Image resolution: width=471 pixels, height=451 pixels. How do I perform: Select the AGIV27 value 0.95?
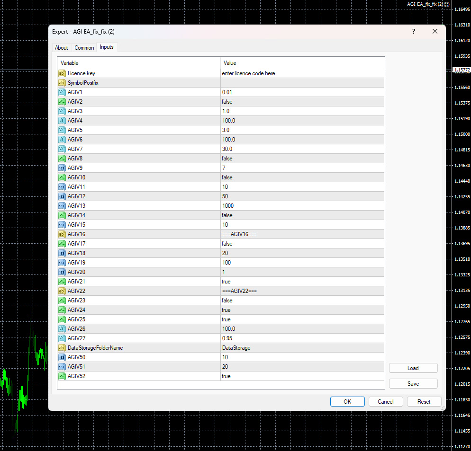tap(302, 338)
